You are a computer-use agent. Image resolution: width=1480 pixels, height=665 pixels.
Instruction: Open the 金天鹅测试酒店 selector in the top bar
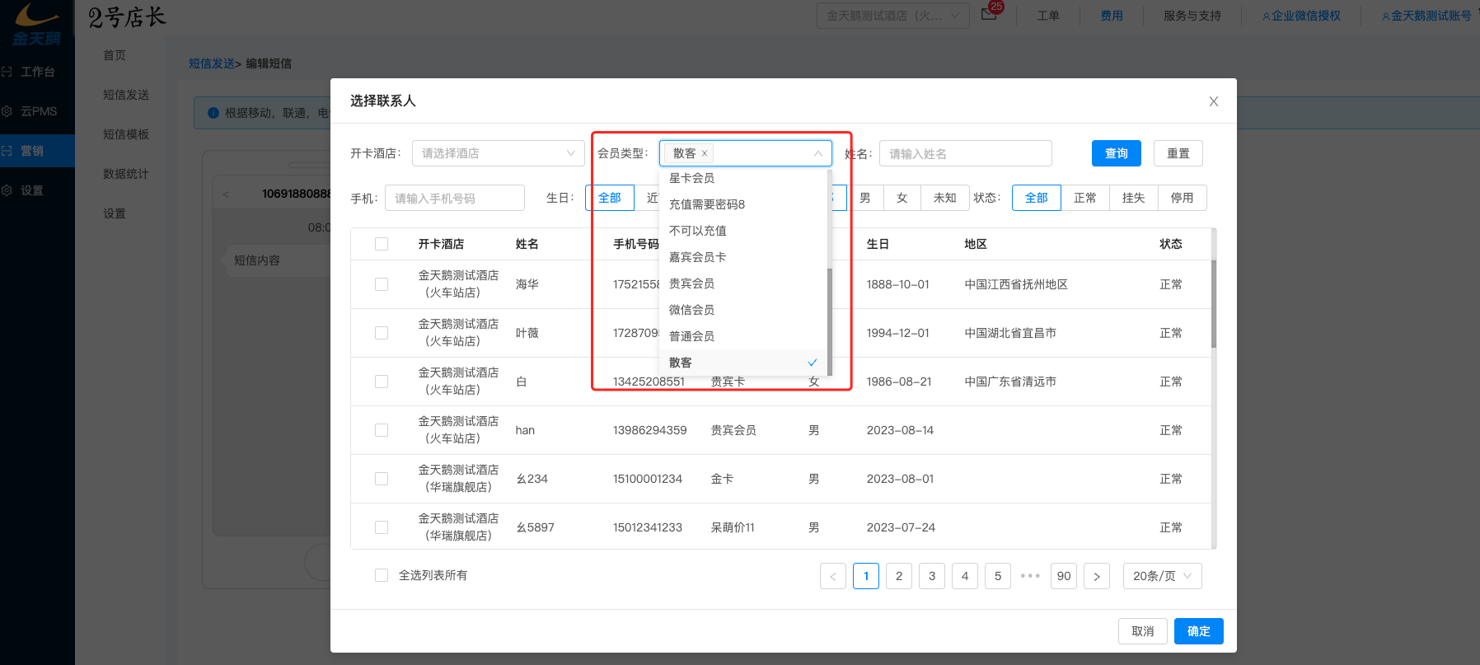[x=892, y=16]
